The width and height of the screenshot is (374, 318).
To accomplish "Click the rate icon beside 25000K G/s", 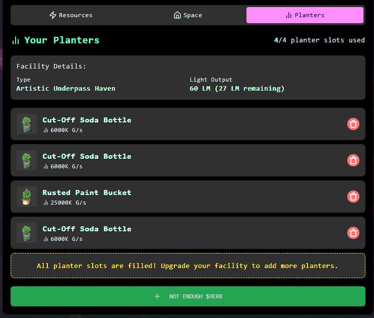I will click(x=46, y=203).
